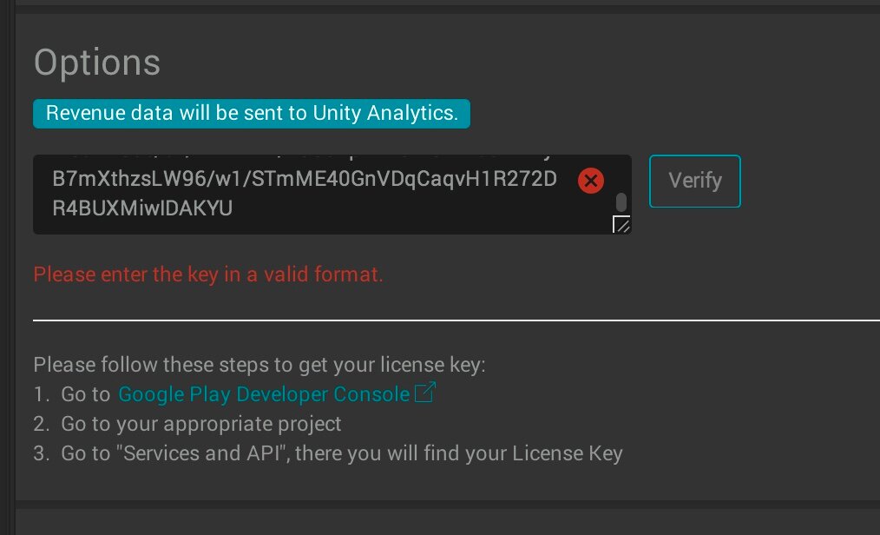The image size is (880, 535).
Task: Click the scrollbar thumb inside the key field
Action: pos(621,201)
